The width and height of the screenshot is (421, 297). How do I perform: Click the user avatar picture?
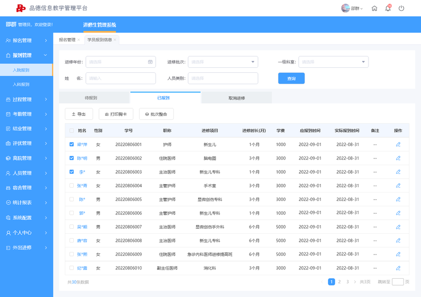(x=345, y=8)
